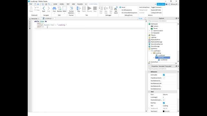
Task: Click Add Watch
Action: (x=116, y=10)
